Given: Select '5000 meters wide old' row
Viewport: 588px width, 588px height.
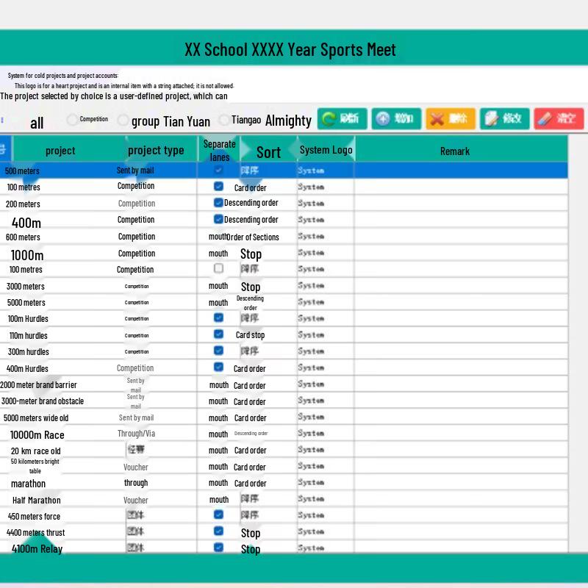Looking at the screenshot, I should (x=284, y=417).
